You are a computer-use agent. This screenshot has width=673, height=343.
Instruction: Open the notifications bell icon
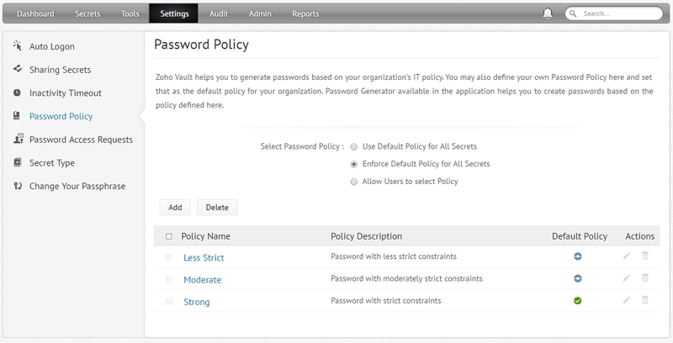click(x=548, y=13)
